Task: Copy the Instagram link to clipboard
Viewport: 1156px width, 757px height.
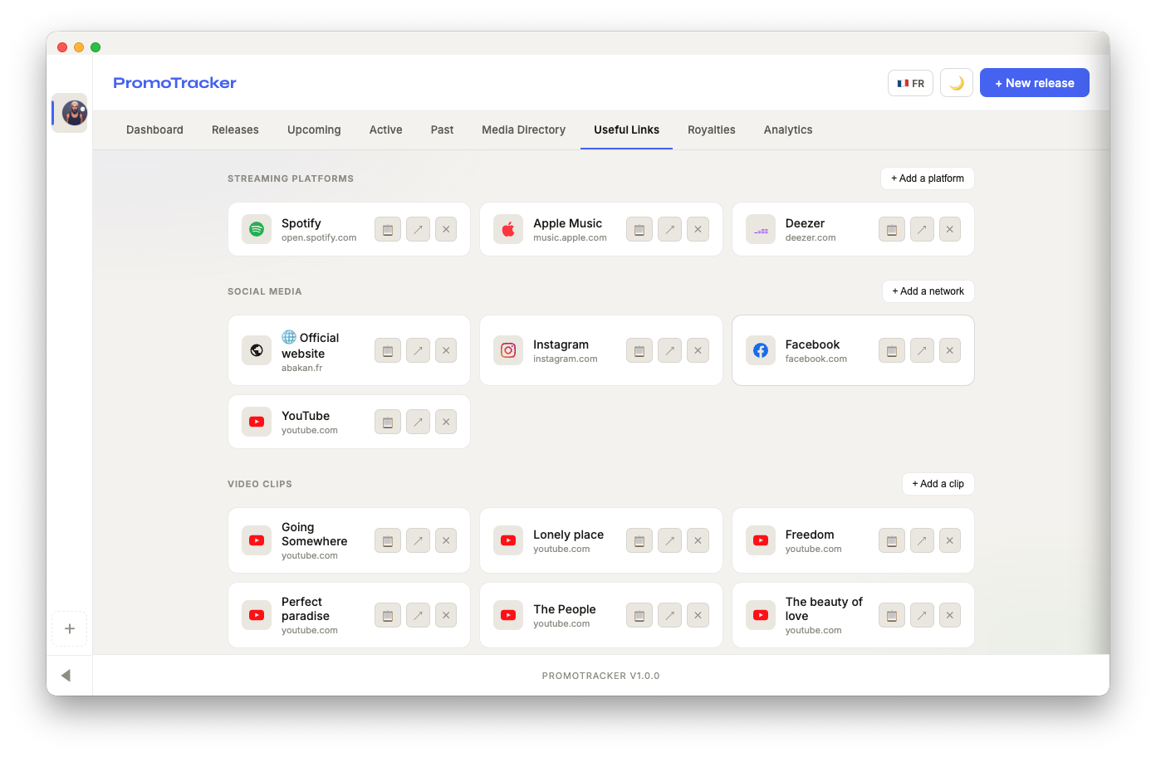Action: click(639, 351)
